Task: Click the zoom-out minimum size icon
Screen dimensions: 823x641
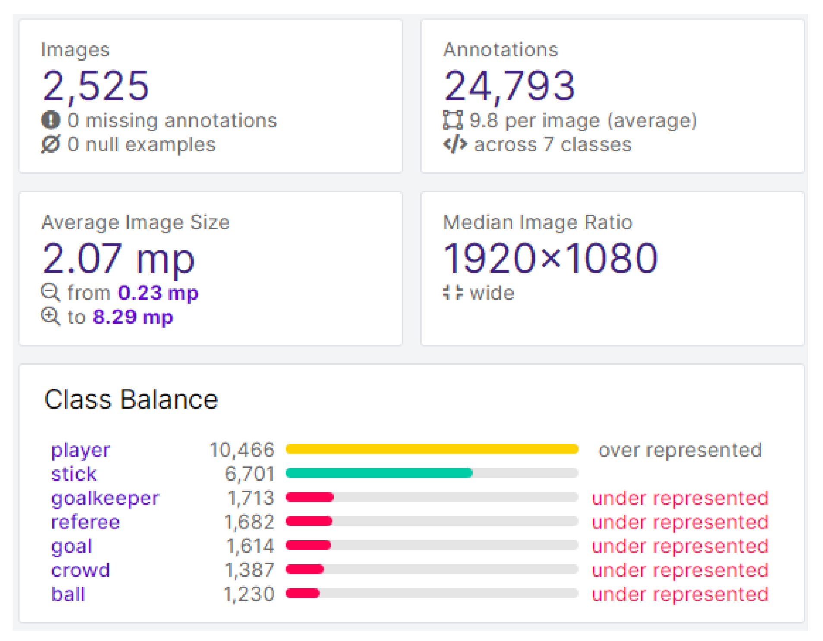Action: [x=50, y=292]
